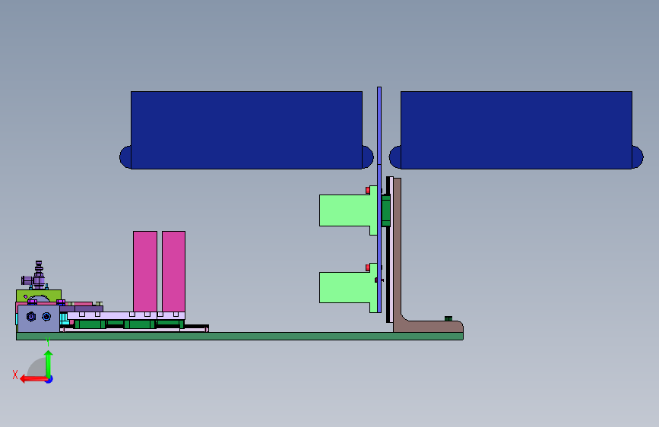Select the purple pneumatic fitting on top
Image resolution: width=659 pixels, height=427 pixels.
pos(36,275)
